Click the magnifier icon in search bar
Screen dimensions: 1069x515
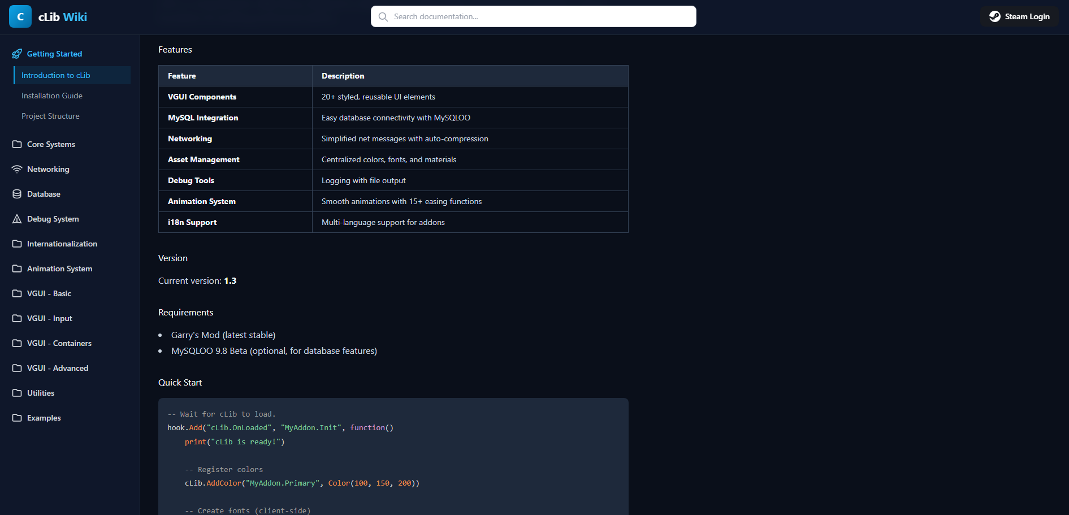pos(383,17)
